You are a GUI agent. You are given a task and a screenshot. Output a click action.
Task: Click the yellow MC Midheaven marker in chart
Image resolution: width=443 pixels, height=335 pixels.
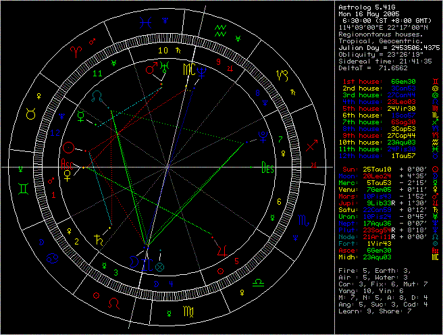coord(189,70)
